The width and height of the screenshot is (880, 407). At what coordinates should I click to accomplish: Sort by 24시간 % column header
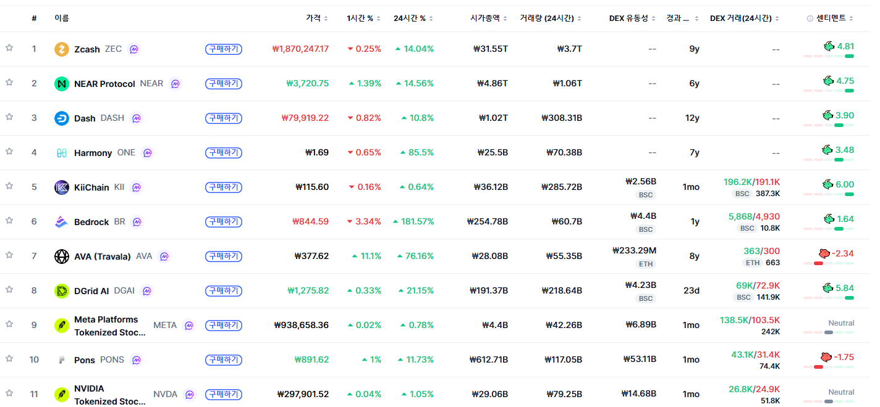pyautogui.click(x=413, y=18)
